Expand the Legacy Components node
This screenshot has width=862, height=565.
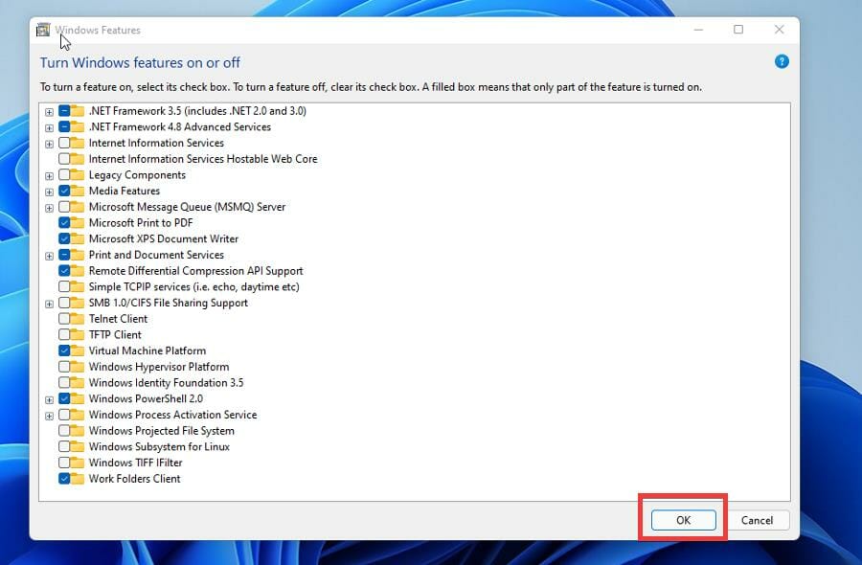point(49,176)
